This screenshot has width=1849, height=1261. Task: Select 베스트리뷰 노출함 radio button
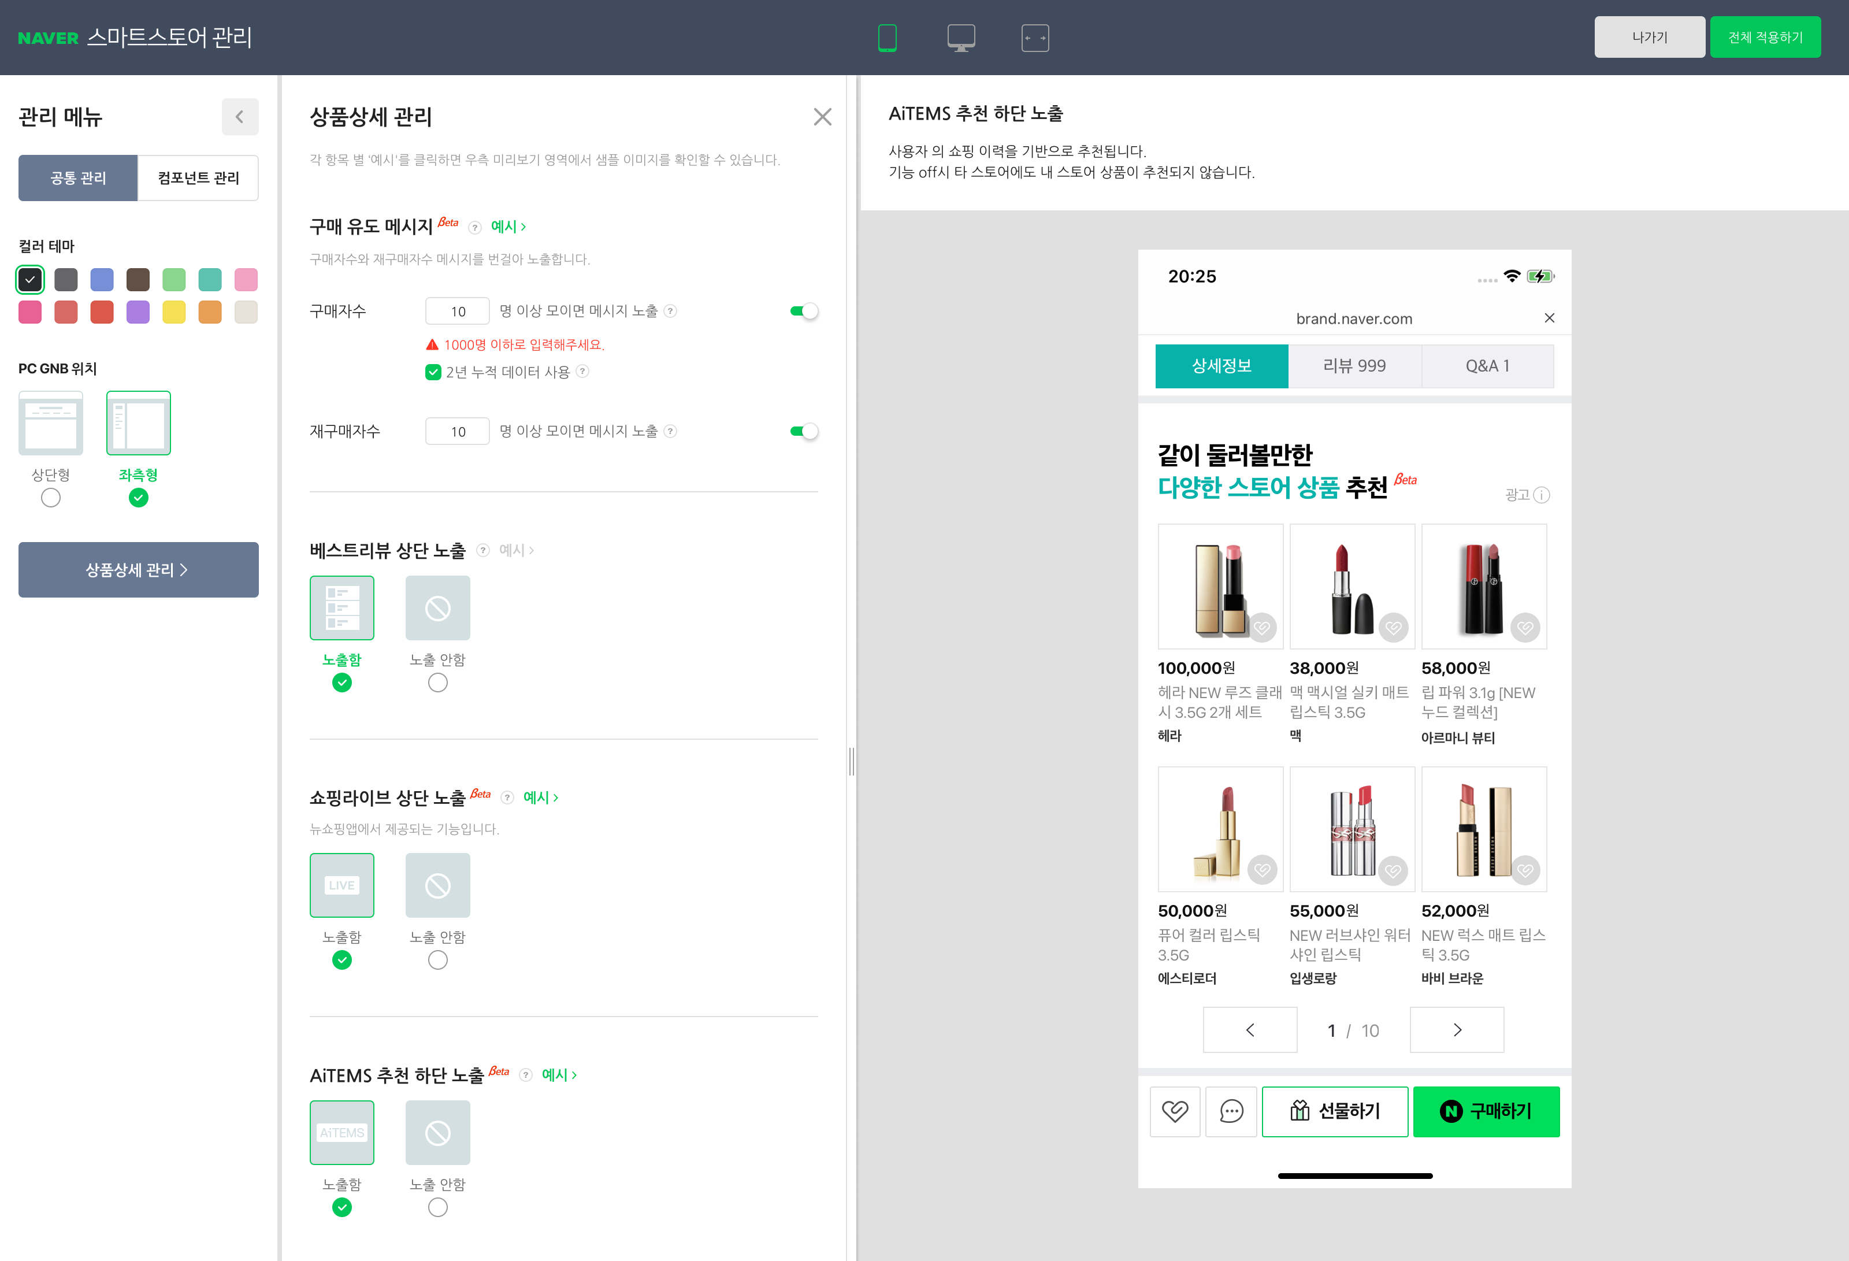(x=342, y=683)
